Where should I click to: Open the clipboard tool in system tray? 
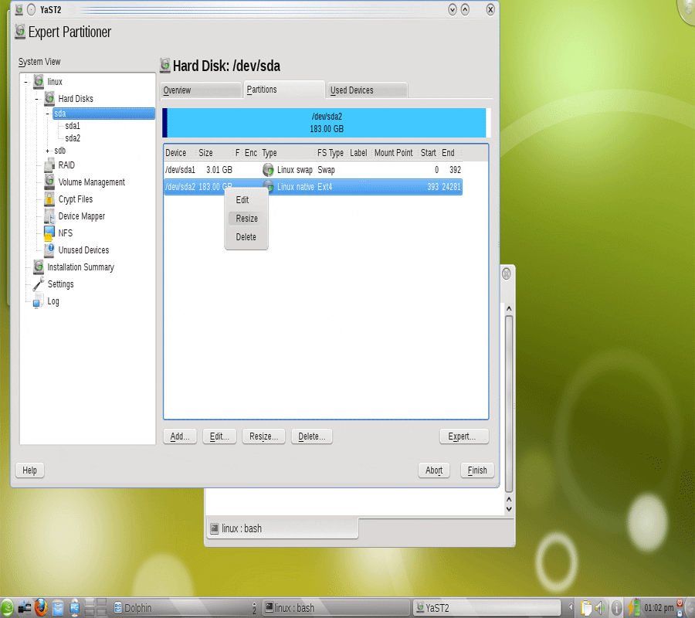pos(586,608)
